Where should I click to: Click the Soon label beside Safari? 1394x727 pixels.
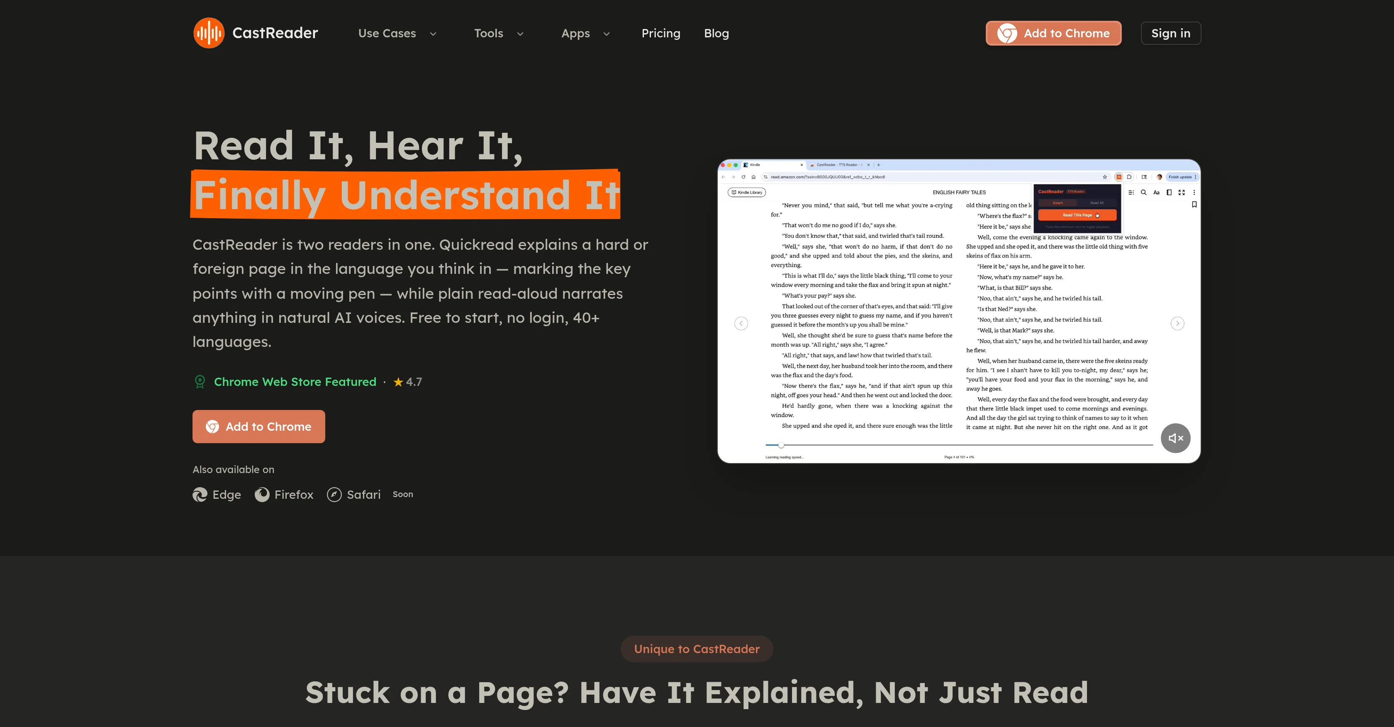click(x=402, y=494)
